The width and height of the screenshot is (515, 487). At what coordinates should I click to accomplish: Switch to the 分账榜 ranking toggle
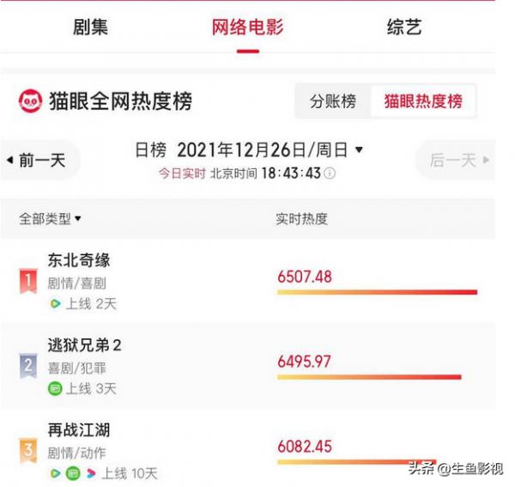coord(333,101)
